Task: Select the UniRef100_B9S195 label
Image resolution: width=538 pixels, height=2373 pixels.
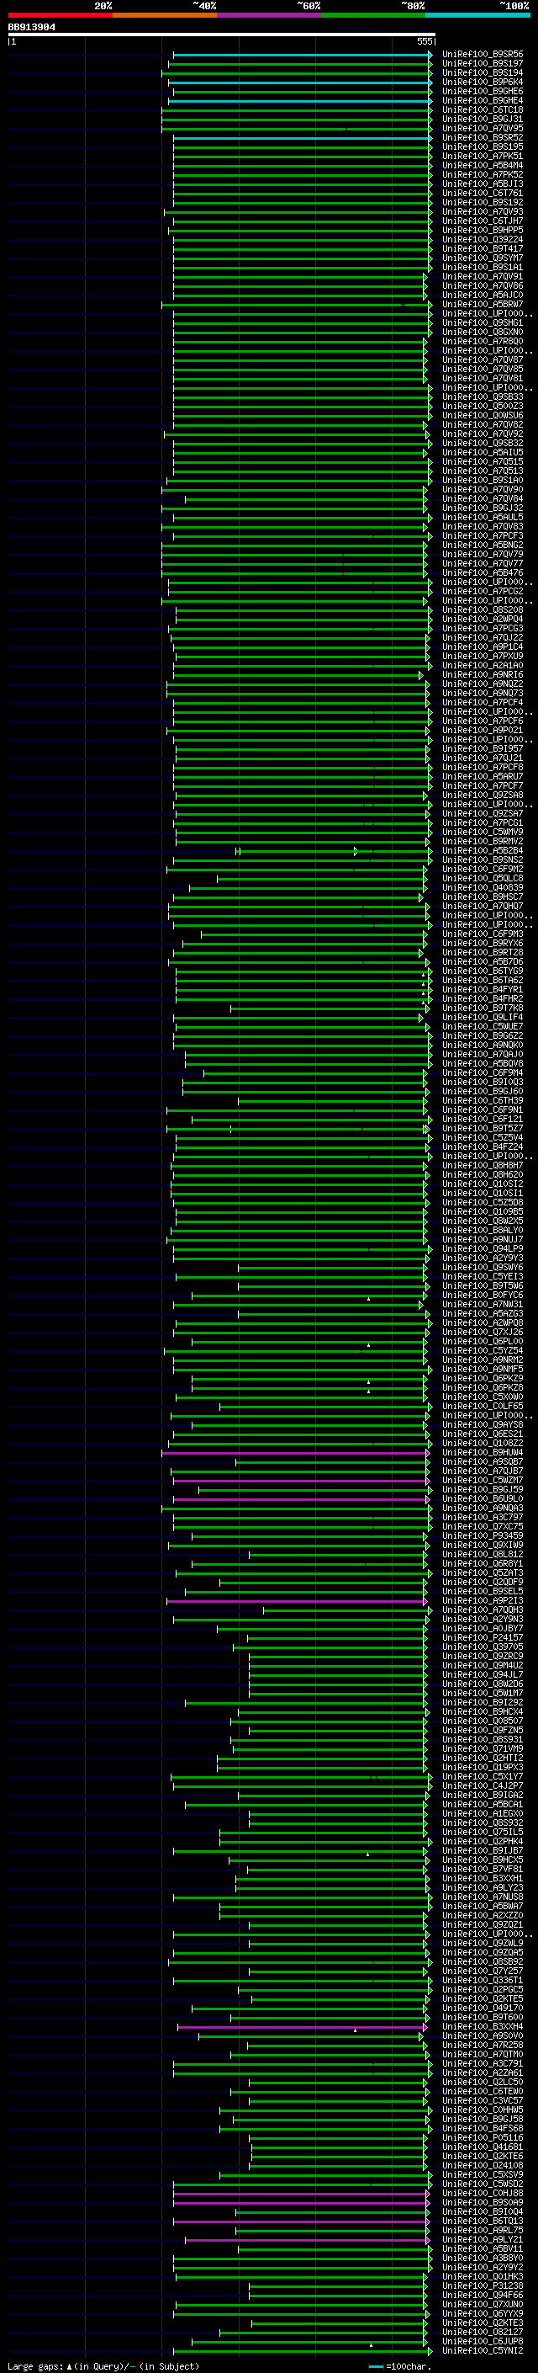Action: click(x=483, y=146)
